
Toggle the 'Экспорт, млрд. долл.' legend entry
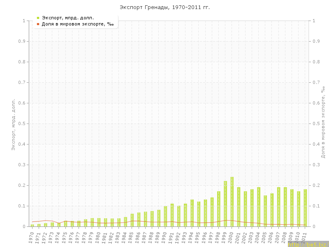coord(68,18)
